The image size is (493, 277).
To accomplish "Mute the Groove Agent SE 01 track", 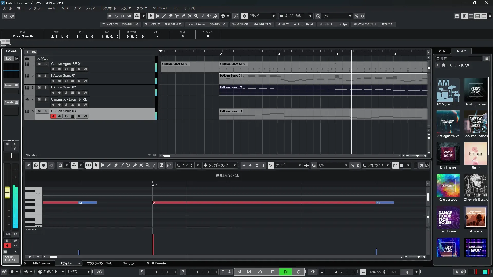I will 39,64.
